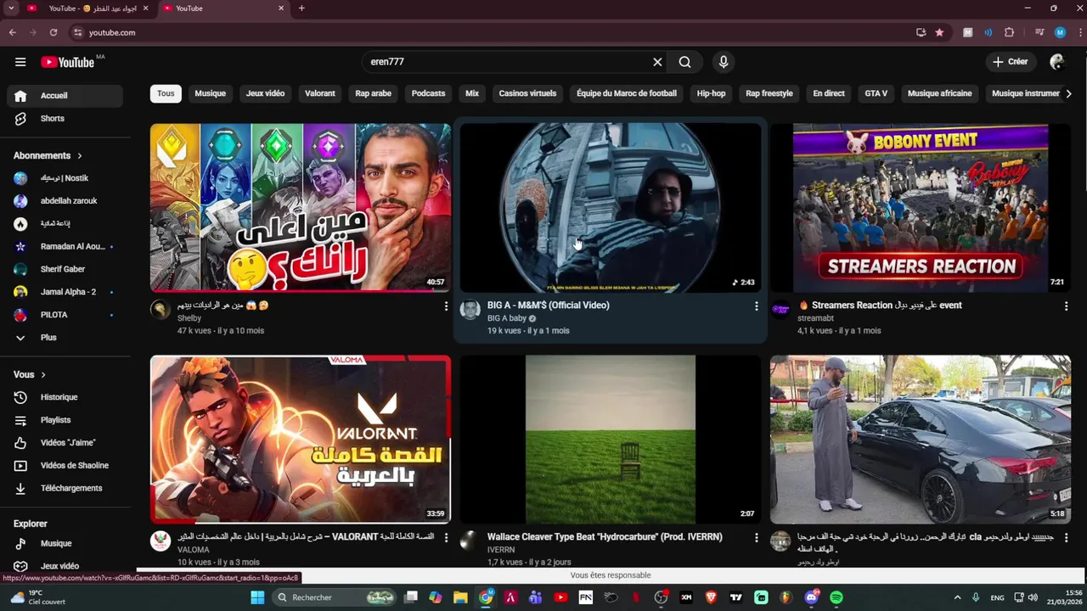The width and height of the screenshot is (1087, 611).
Task: Open the Windows Start menu
Action: (x=257, y=597)
